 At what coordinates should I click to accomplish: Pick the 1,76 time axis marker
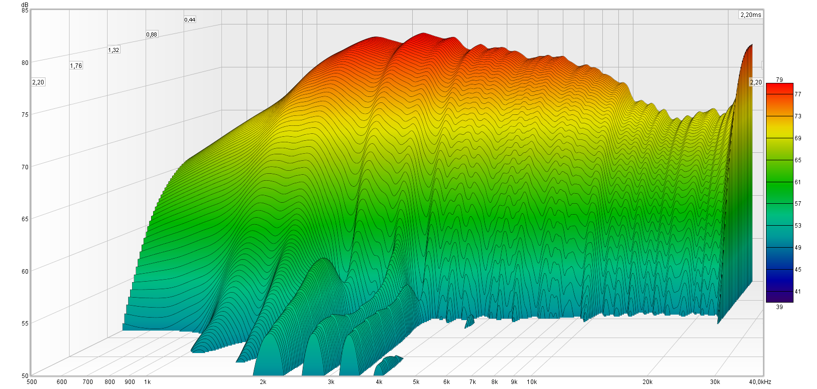pyautogui.click(x=76, y=66)
